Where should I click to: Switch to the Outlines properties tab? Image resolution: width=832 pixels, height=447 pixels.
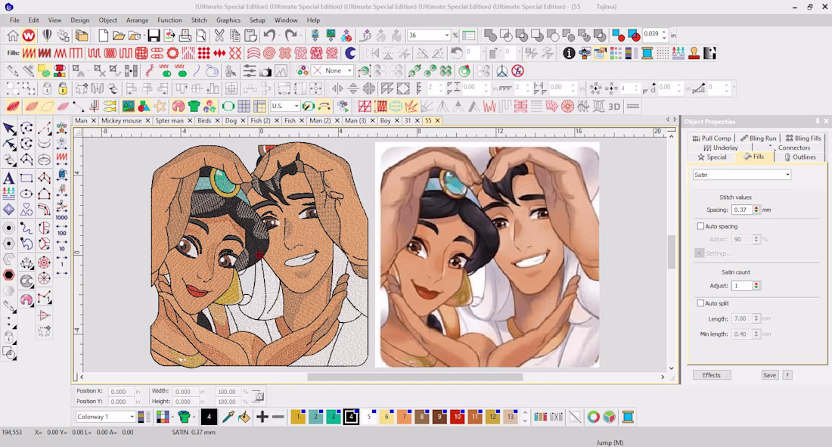[x=800, y=157]
